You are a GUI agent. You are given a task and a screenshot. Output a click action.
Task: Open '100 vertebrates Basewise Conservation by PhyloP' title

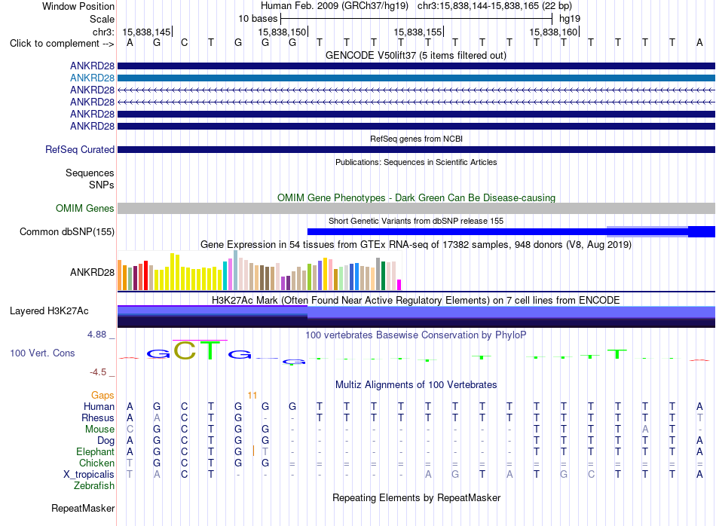(416, 335)
